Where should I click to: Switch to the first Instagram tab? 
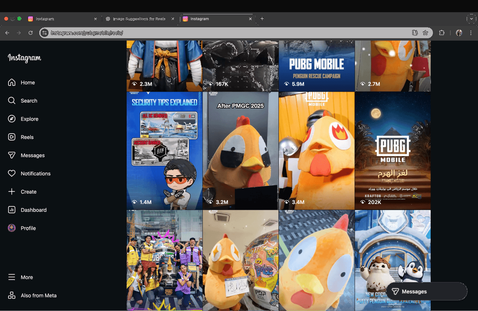click(x=61, y=19)
